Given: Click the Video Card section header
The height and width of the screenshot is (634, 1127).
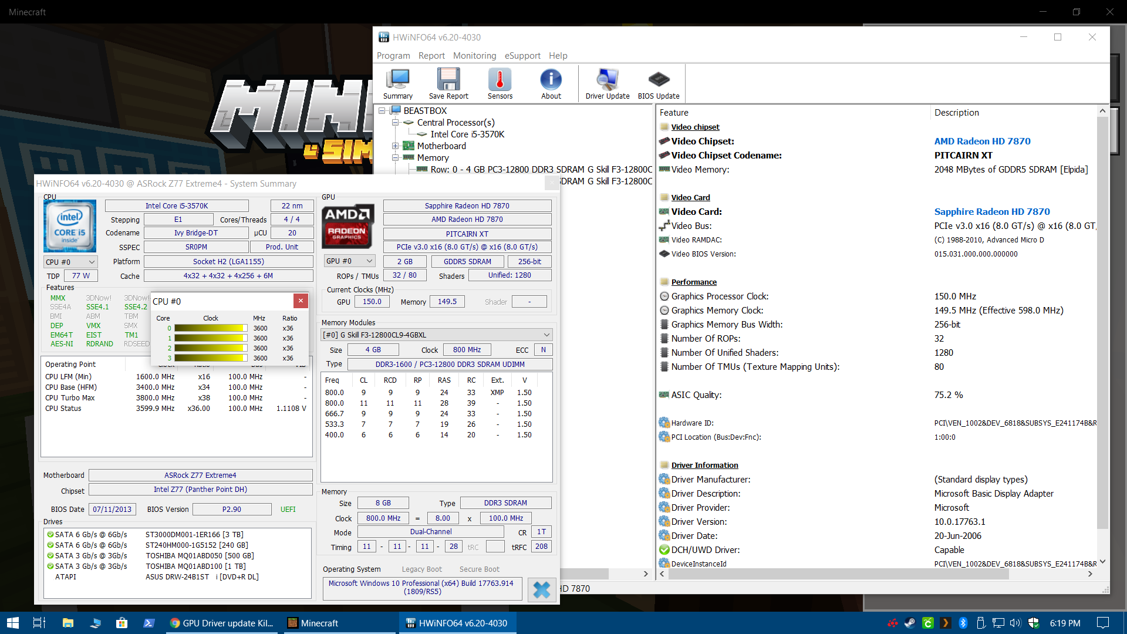Looking at the screenshot, I should click(x=690, y=198).
